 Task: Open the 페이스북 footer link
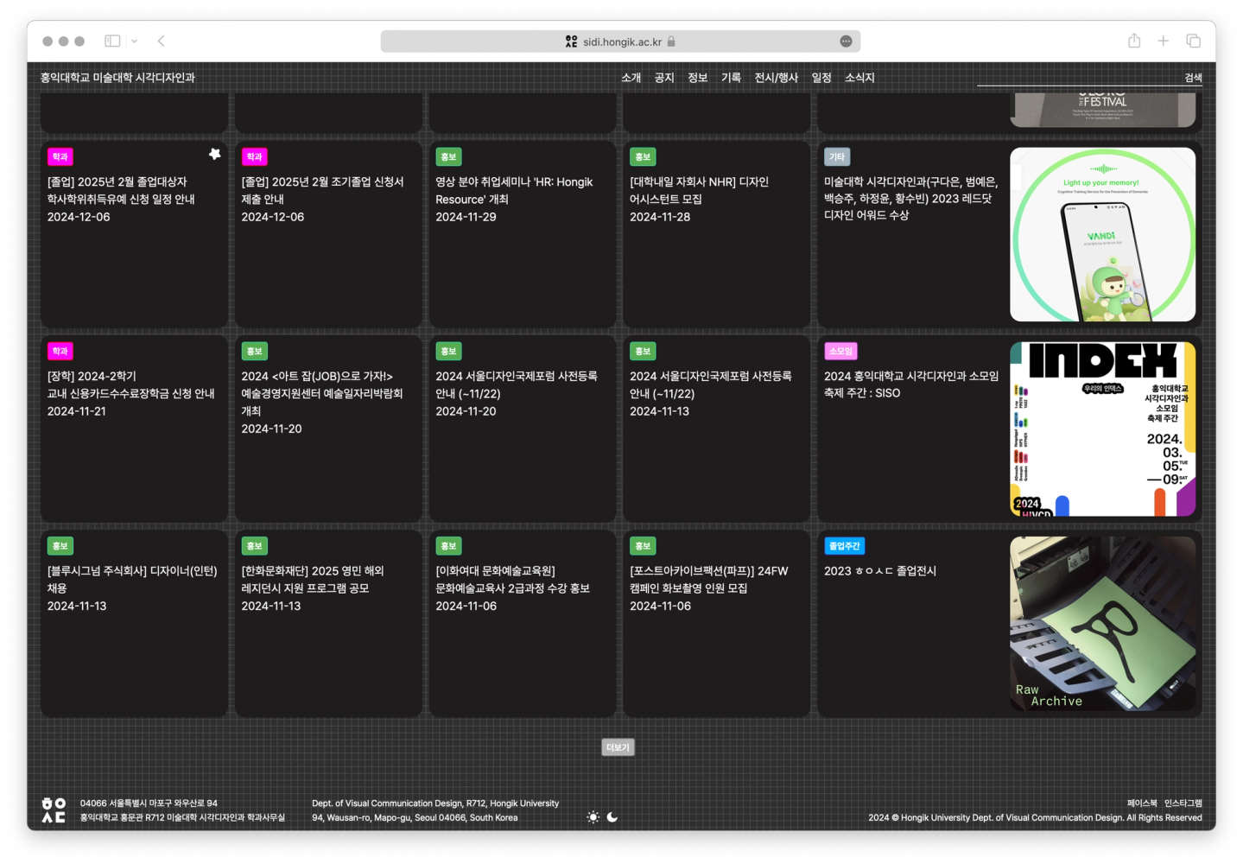pos(1142,804)
